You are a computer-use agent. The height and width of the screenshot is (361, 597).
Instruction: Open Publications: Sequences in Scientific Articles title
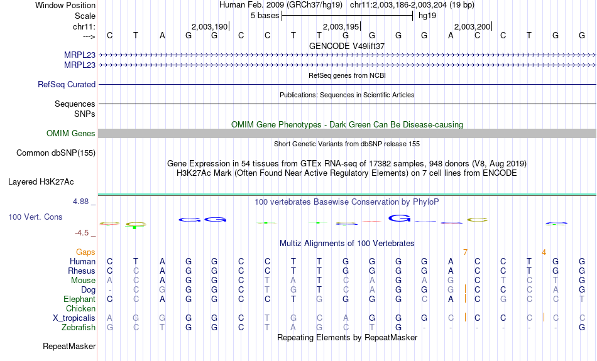(x=347, y=95)
